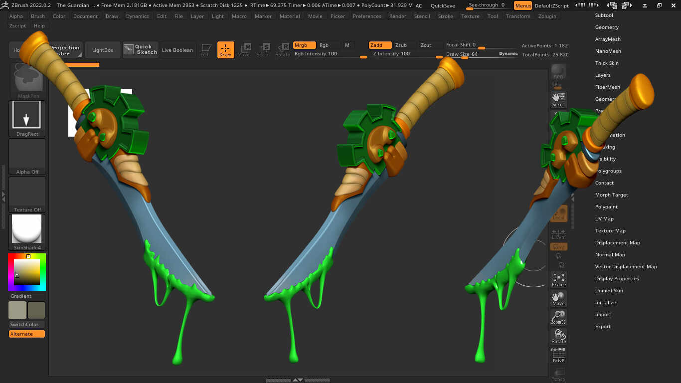681x383 pixels.
Task: Toggle Dynamic draw size
Action: coord(508,53)
